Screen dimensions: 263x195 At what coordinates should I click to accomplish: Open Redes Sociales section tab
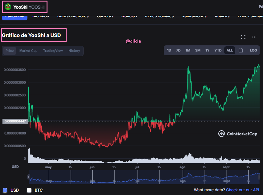pos(159,16)
